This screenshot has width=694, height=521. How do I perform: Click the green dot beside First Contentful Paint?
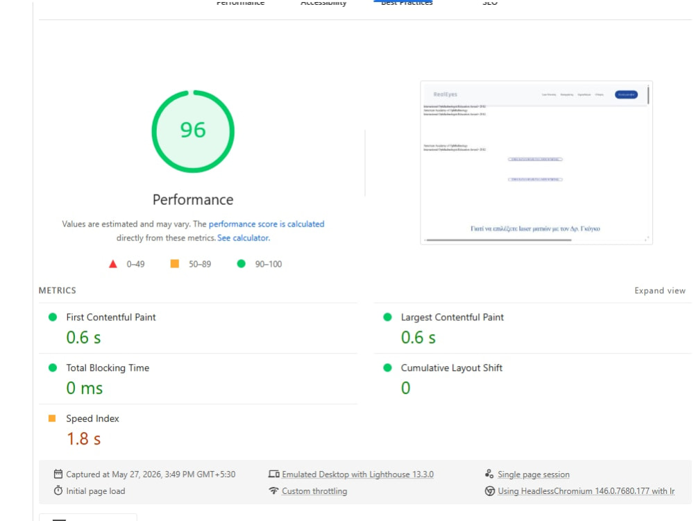53,317
